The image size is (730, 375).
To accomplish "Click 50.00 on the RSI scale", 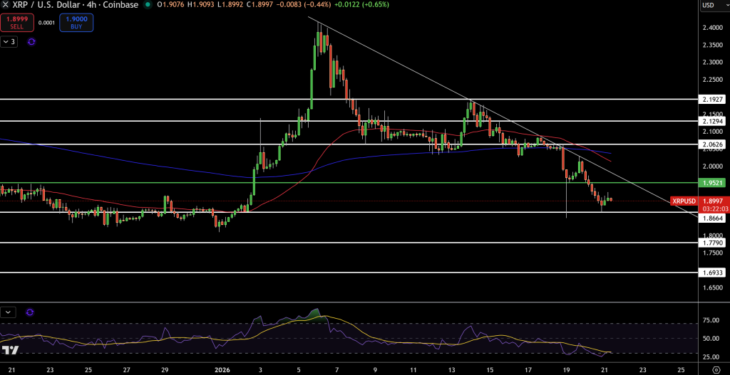I will click(x=711, y=339).
